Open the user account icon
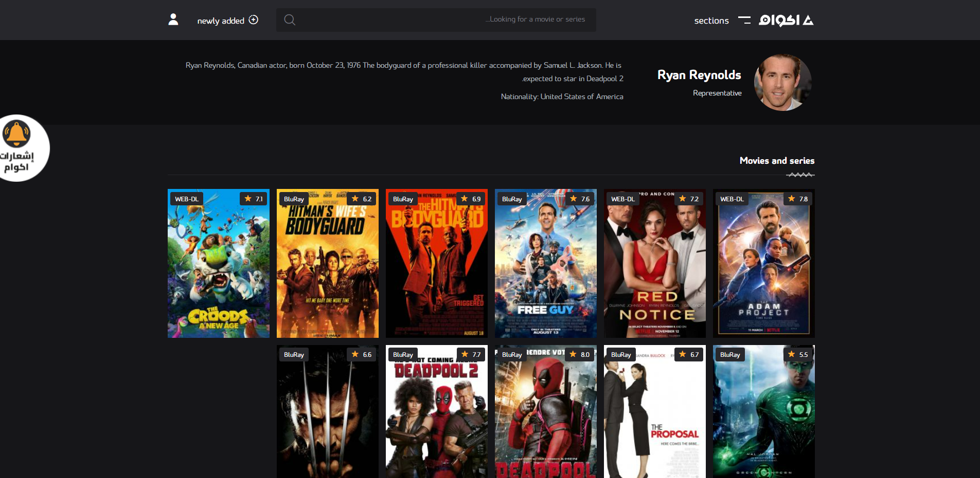This screenshot has width=980, height=478. [173, 20]
